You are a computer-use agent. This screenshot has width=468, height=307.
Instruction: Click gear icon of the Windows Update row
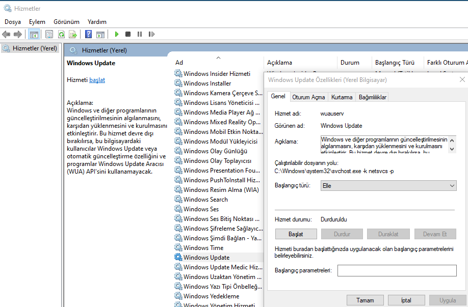coord(178,257)
